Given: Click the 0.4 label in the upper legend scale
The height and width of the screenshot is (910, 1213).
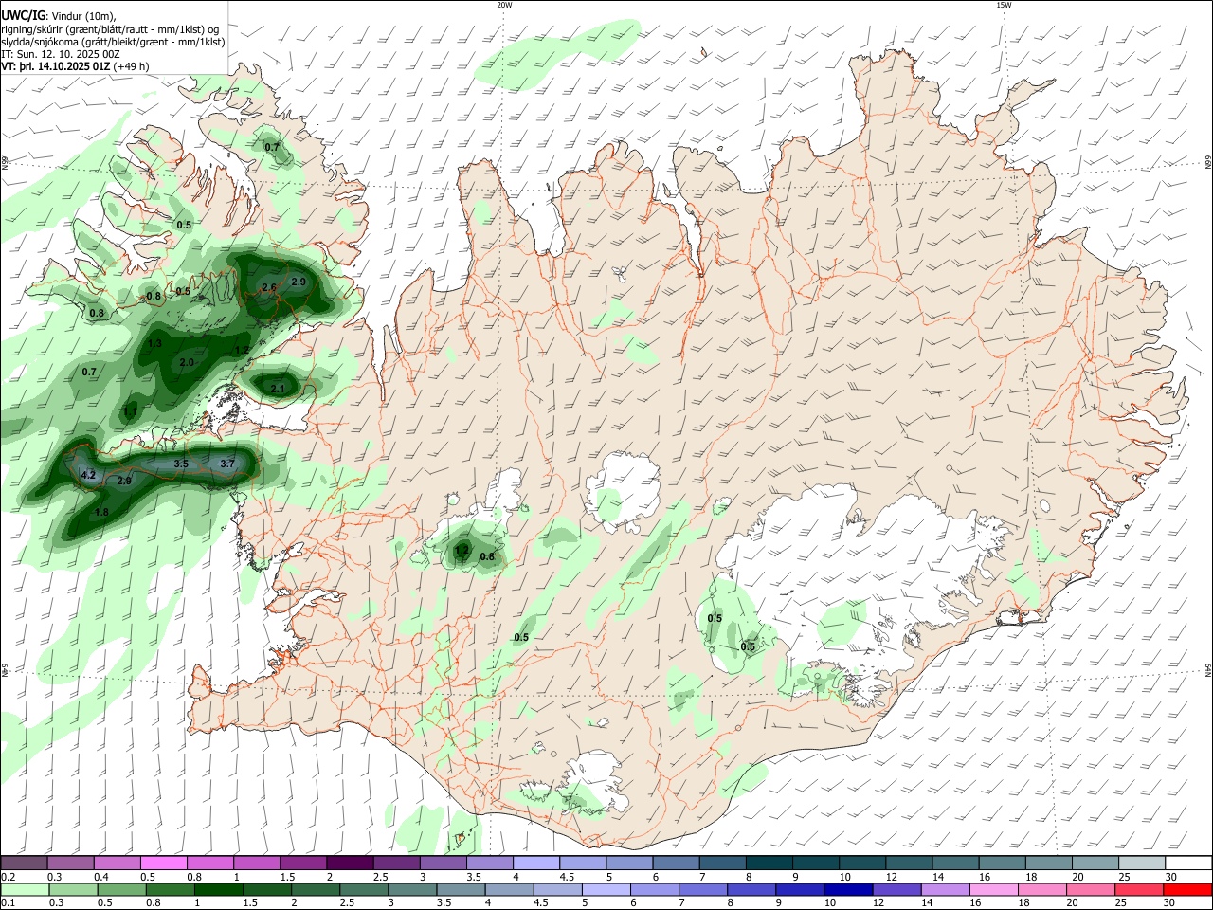Looking at the screenshot, I should (101, 877).
